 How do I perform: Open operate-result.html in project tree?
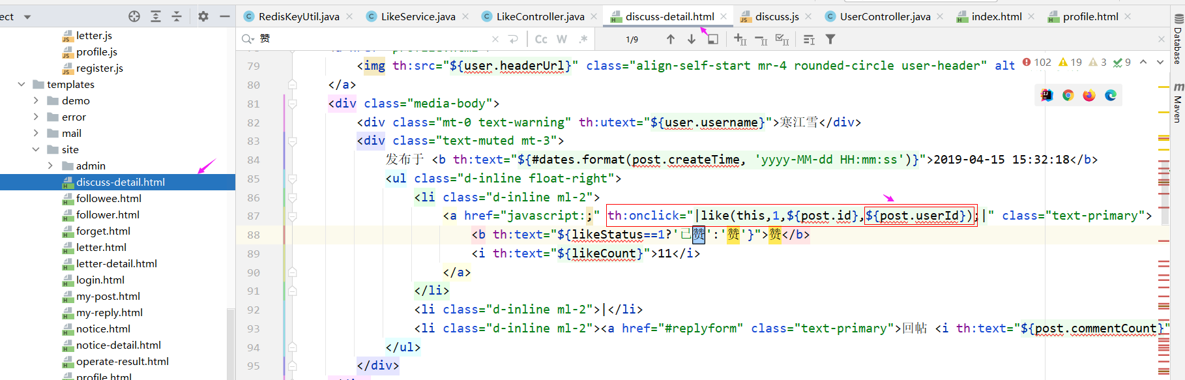coord(122,361)
